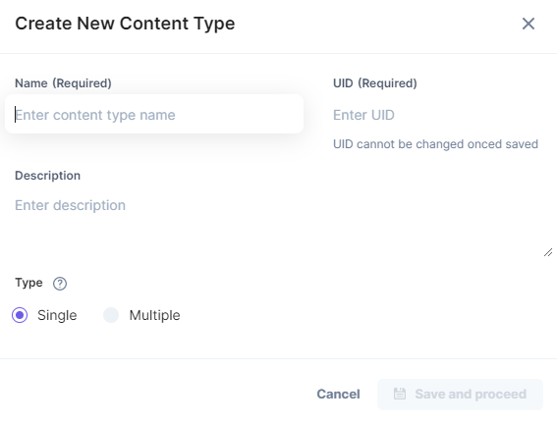Click the "Create New Content Type" dialog title
Viewport: 557px width, 424px height.
click(125, 24)
